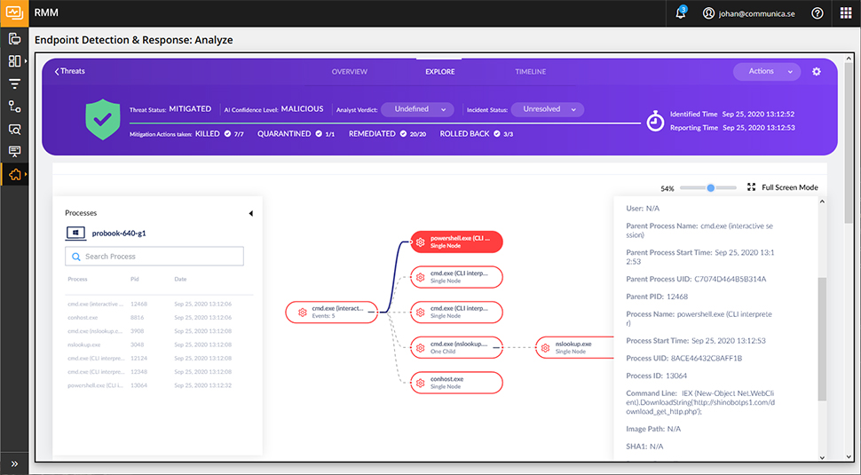Select process row with Pid 3908

pos(159,331)
